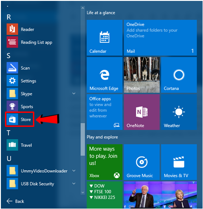Open the Calendar tile

click(105, 38)
